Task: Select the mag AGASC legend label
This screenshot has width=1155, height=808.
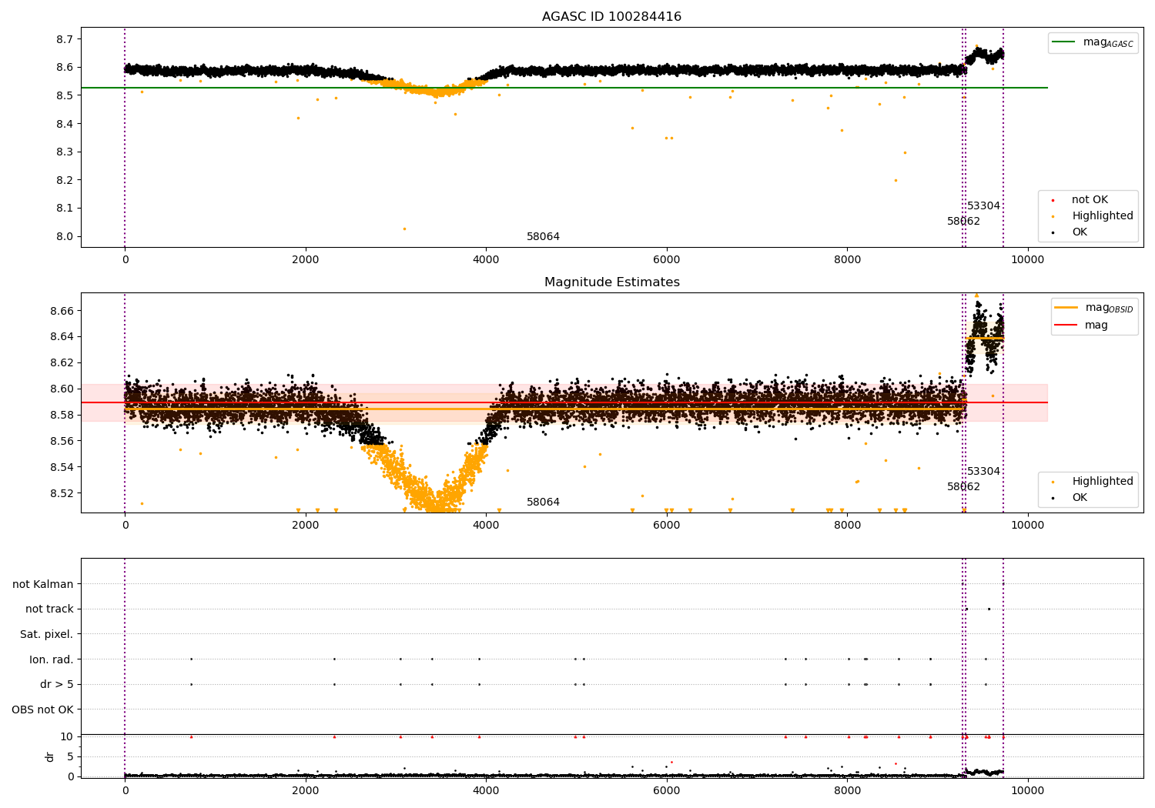Action: (x=1108, y=42)
